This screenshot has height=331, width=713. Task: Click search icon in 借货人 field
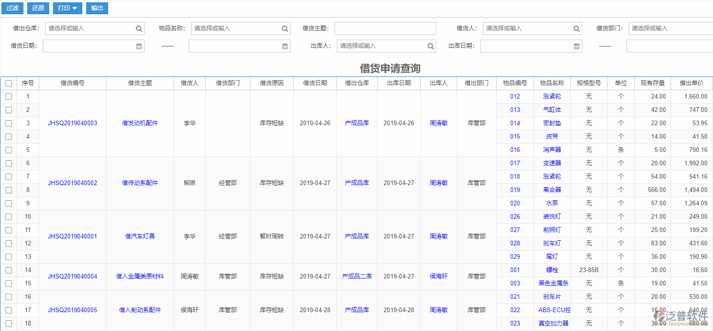click(577, 29)
